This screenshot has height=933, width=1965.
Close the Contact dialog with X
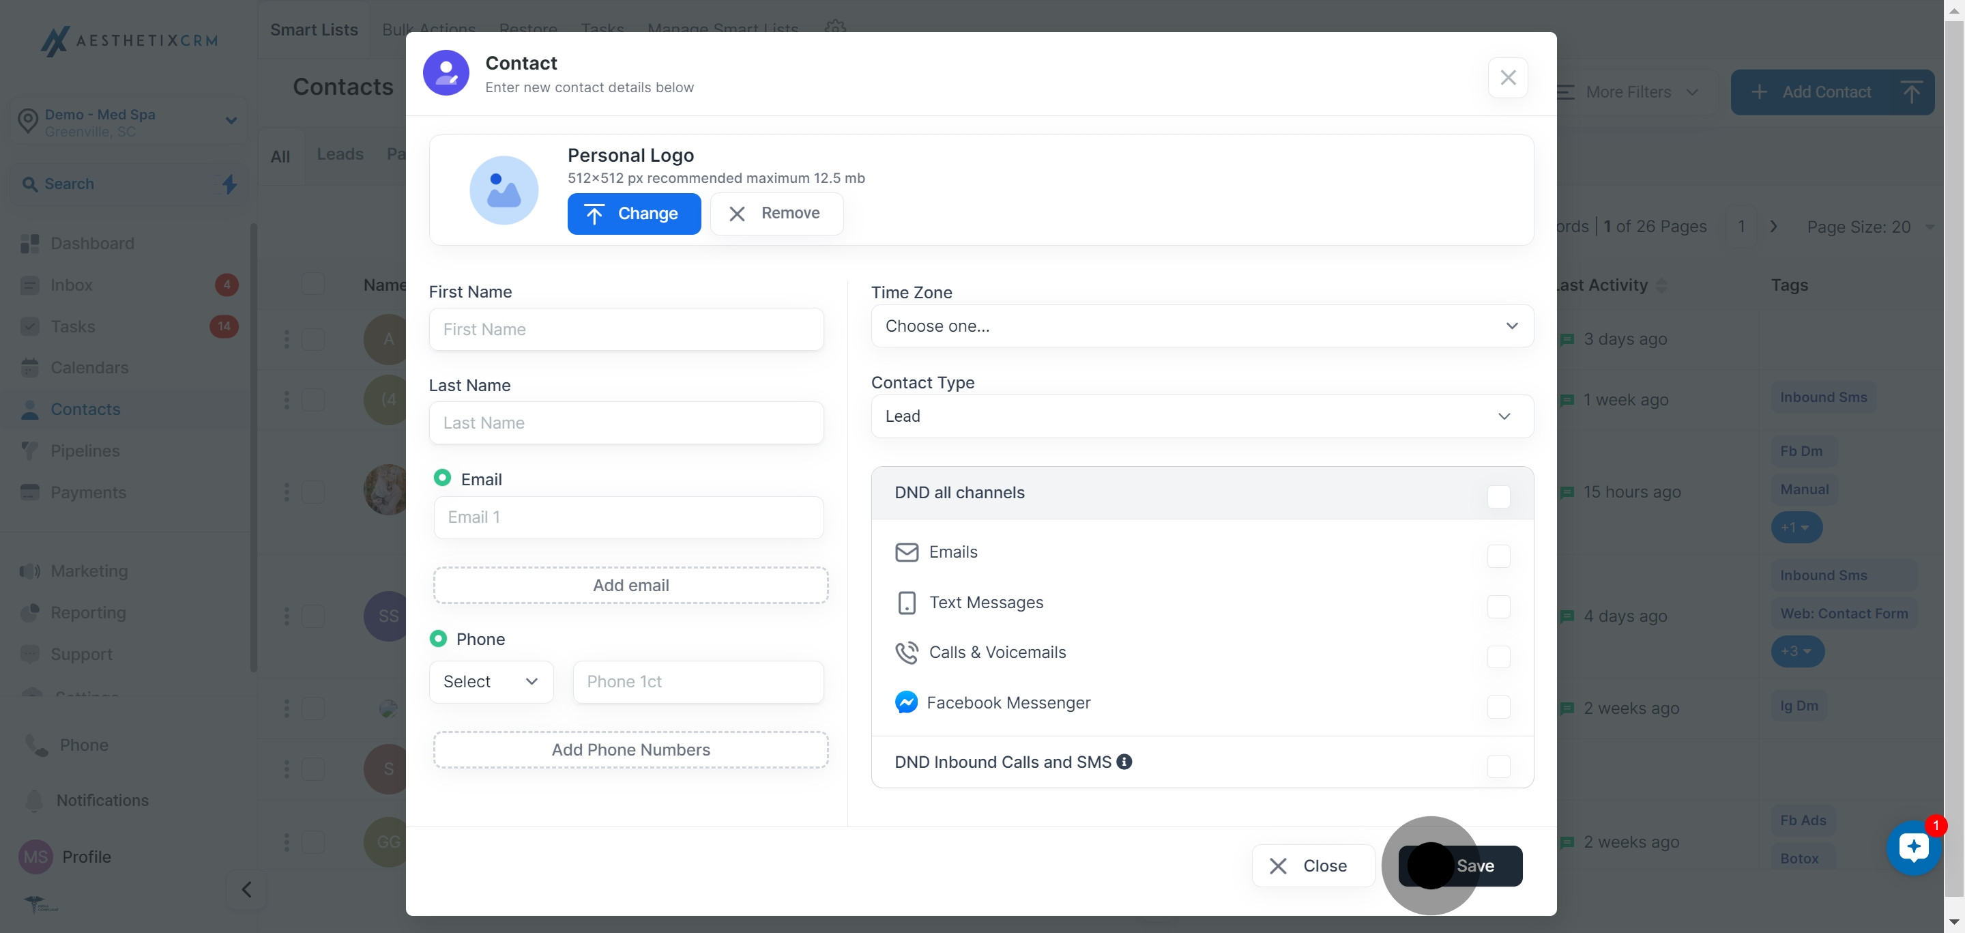(x=1507, y=77)
